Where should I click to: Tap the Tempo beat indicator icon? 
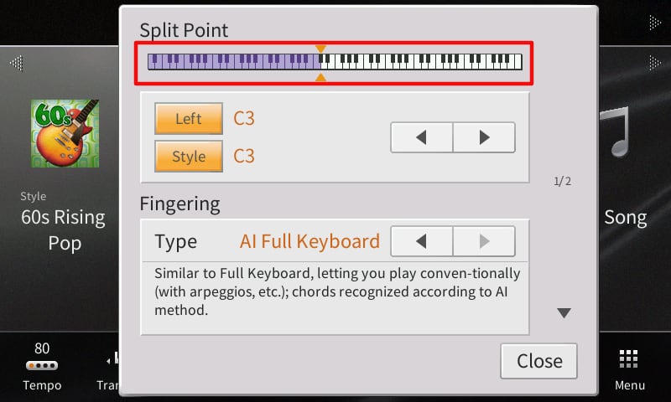click(x=42, y=366)
